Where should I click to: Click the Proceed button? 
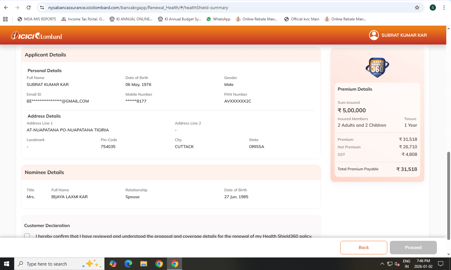[413, 247]
